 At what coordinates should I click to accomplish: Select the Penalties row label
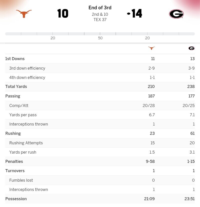[14, 161]
